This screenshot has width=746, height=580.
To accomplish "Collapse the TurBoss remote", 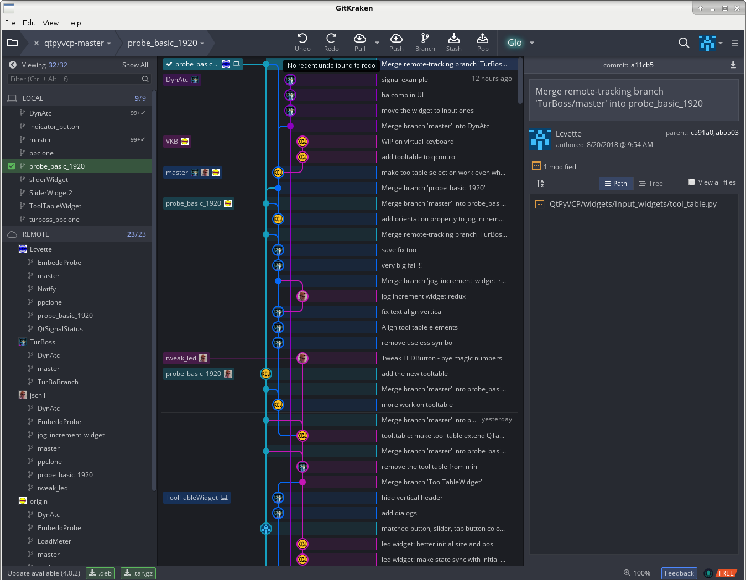I will tap(43, 342).
